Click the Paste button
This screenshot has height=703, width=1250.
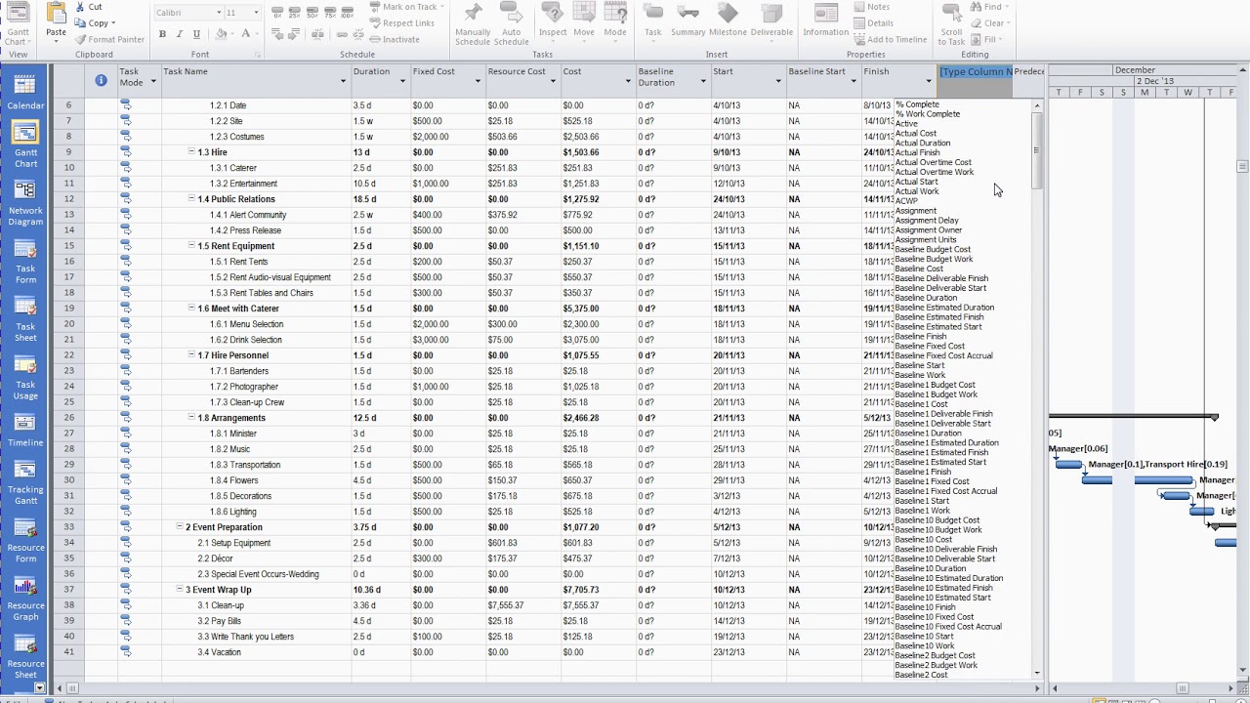pos(56,21)
